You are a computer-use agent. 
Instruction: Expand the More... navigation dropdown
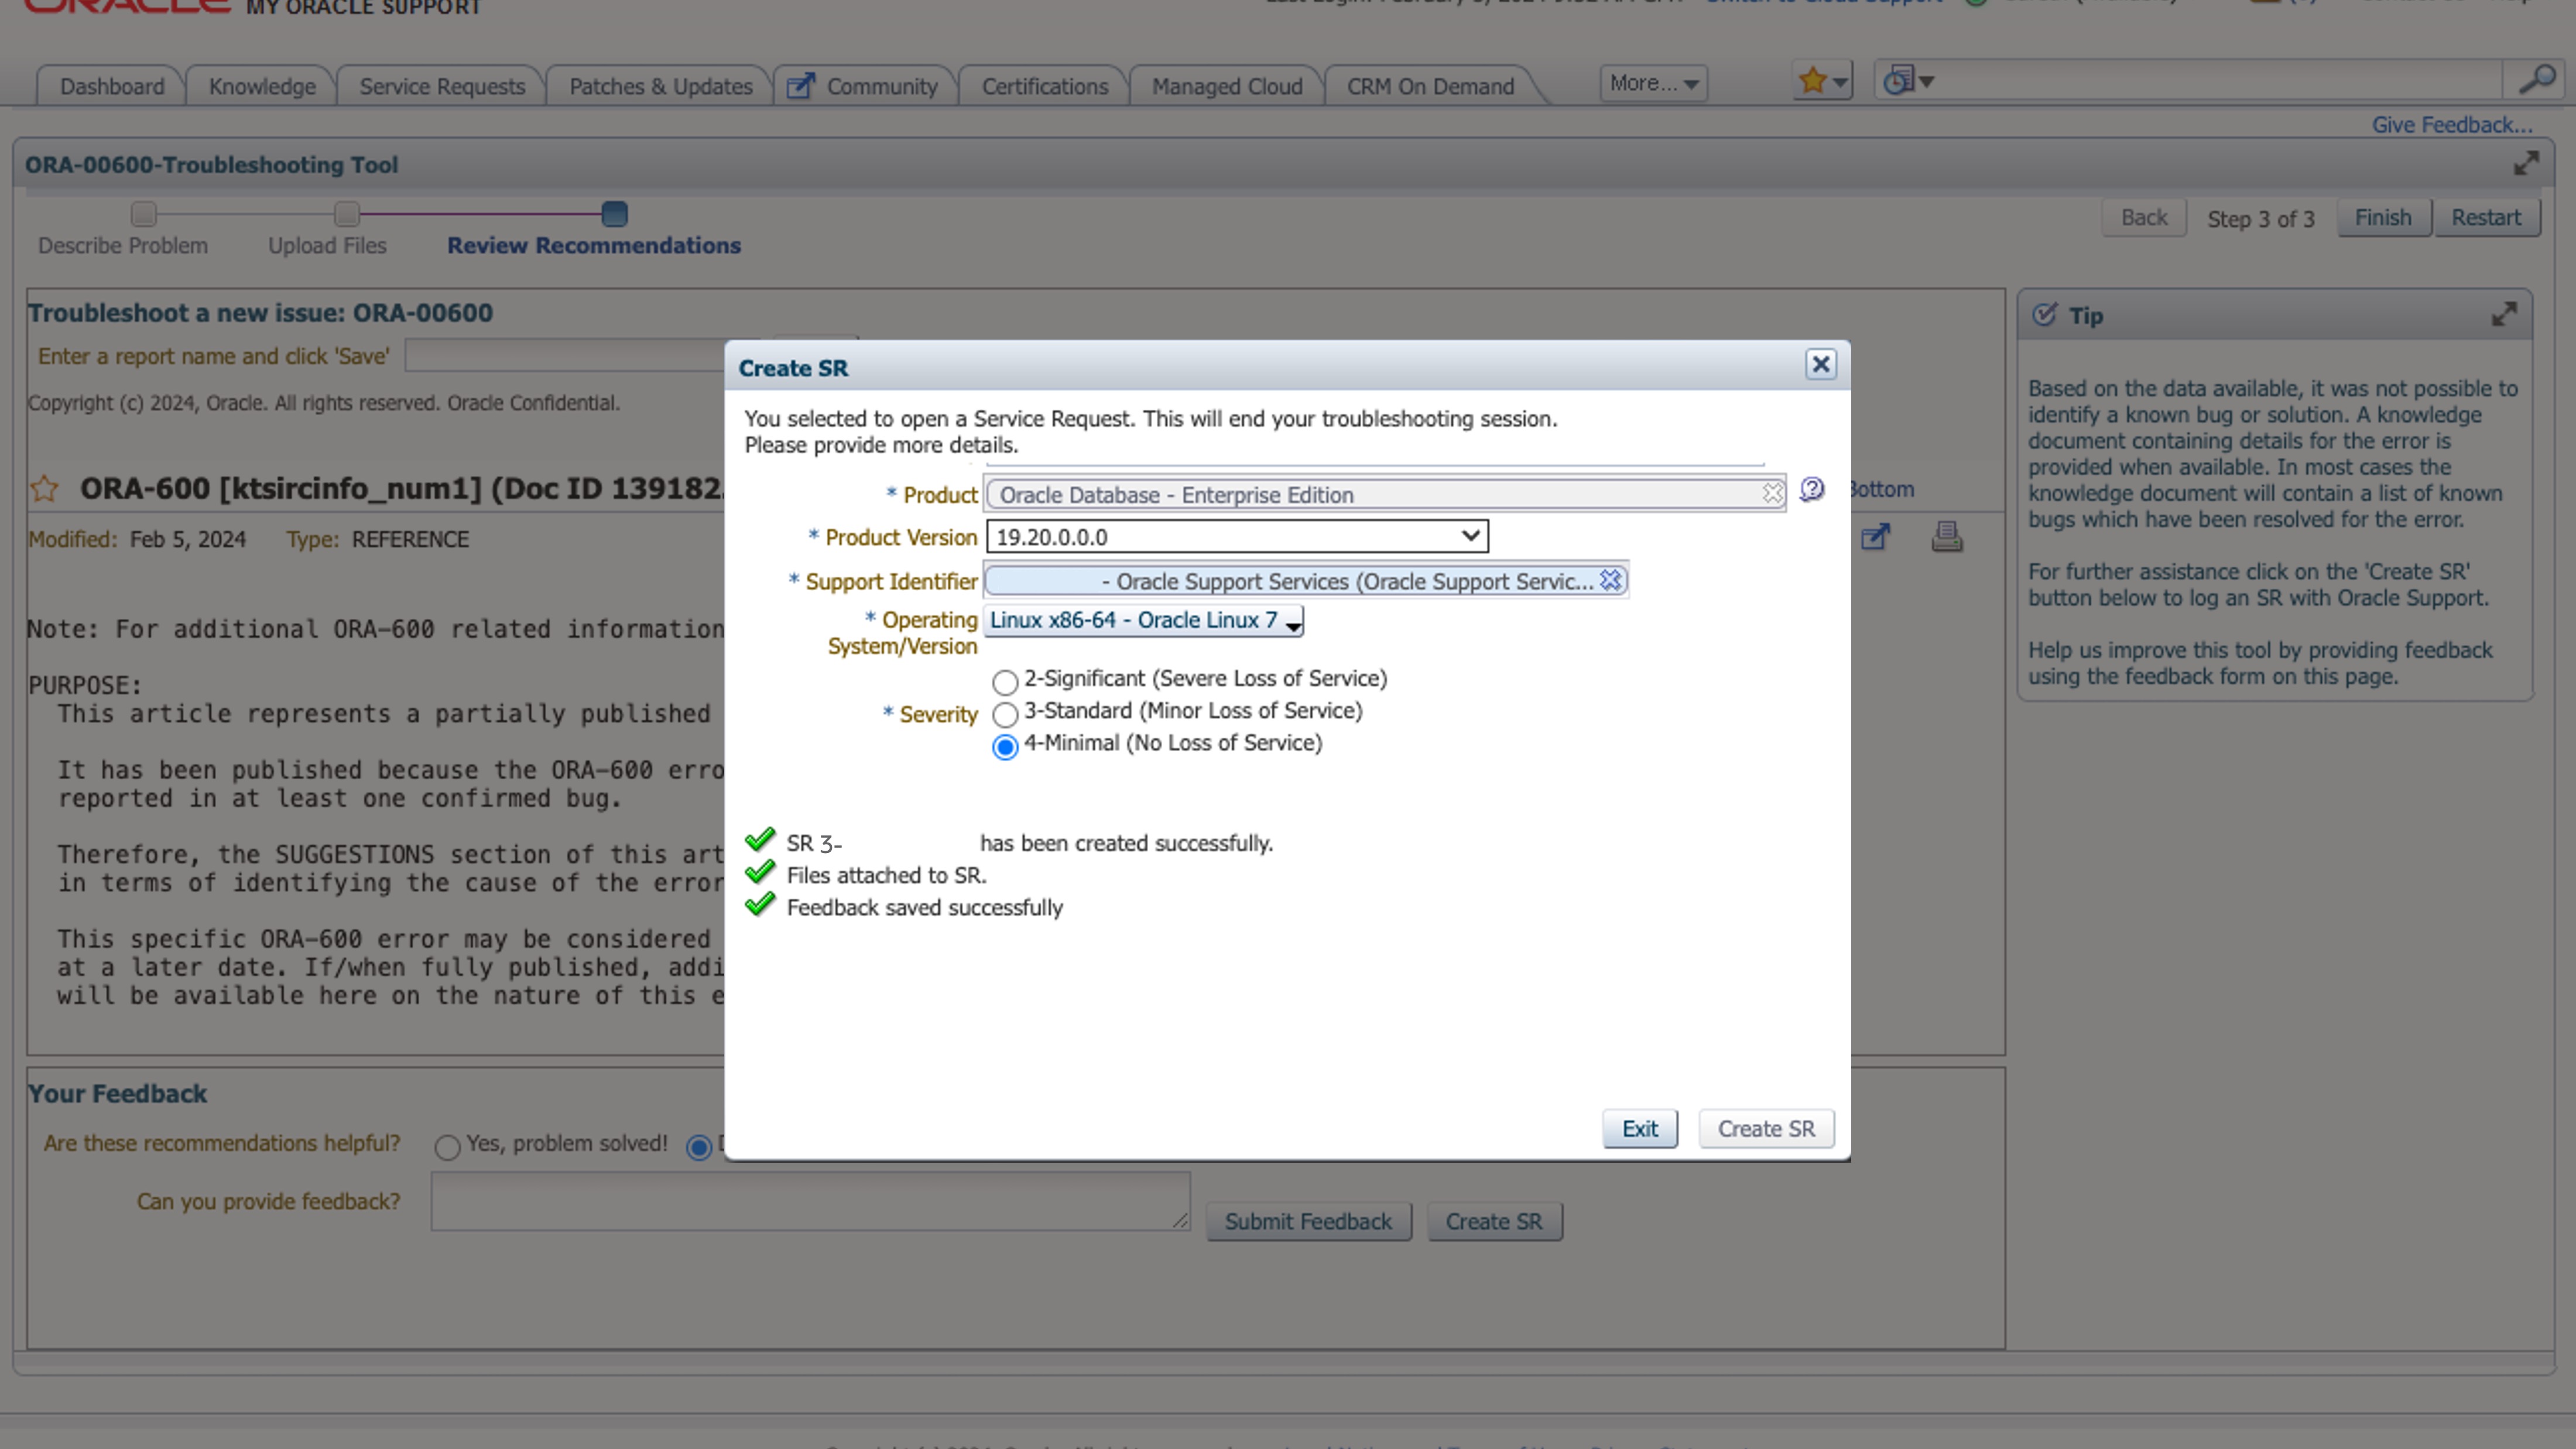click(1653, 84)
